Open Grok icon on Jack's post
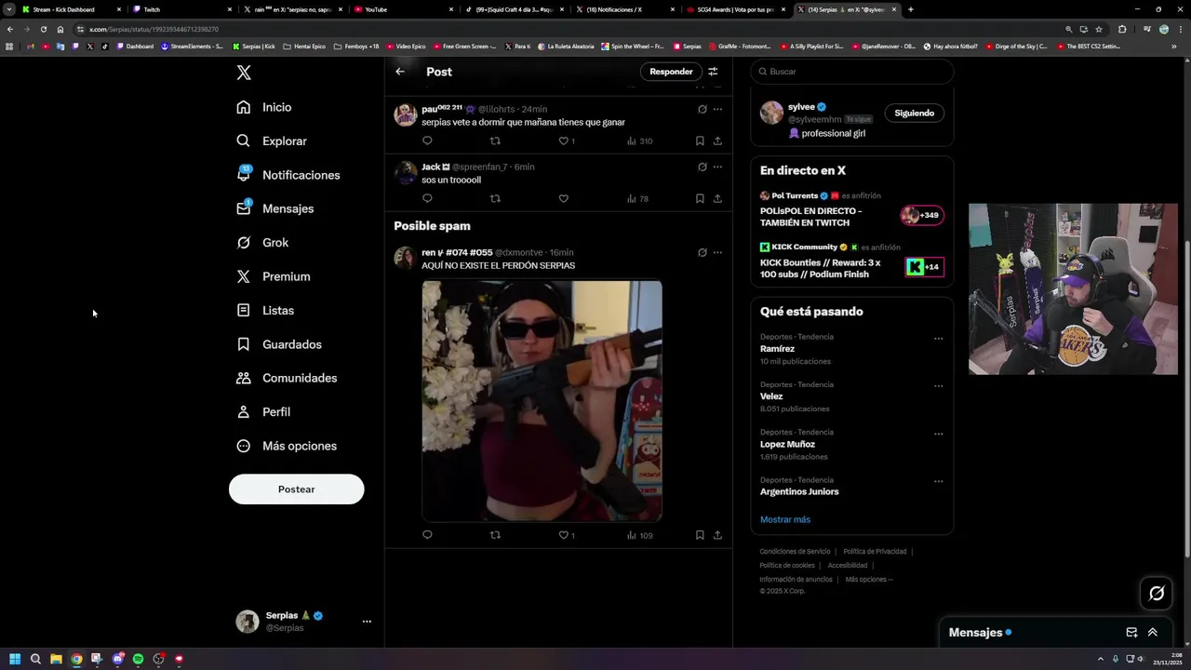This screenshot has height=670, width=1191. 703,167
